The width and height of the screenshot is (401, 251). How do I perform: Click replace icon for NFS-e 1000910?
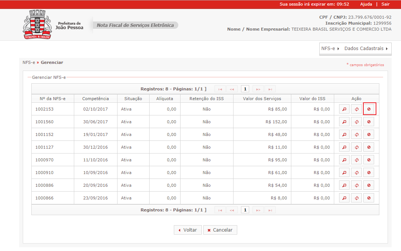tap(357, 173)
